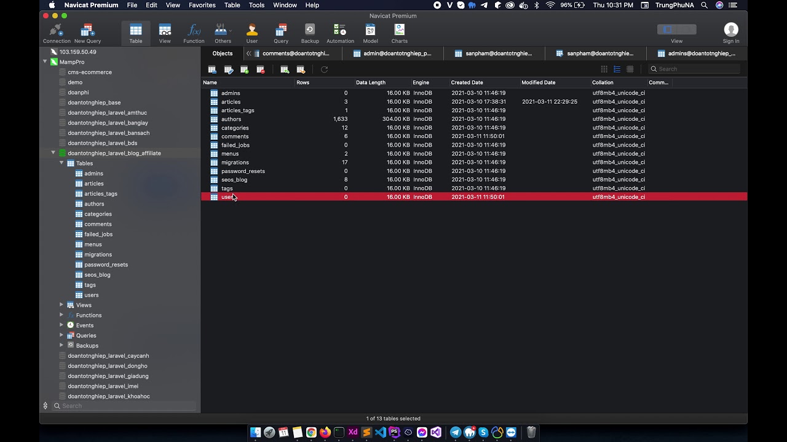Switch to the Objects tab
Screen dimensions: 787x442
(223, 53)
